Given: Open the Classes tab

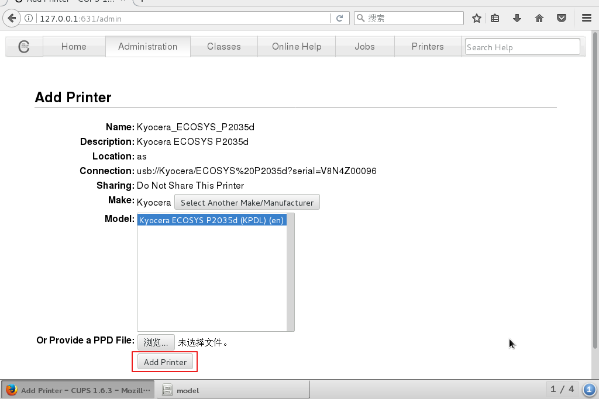Looking at the screenshot, I should click(x=223, y=47).
